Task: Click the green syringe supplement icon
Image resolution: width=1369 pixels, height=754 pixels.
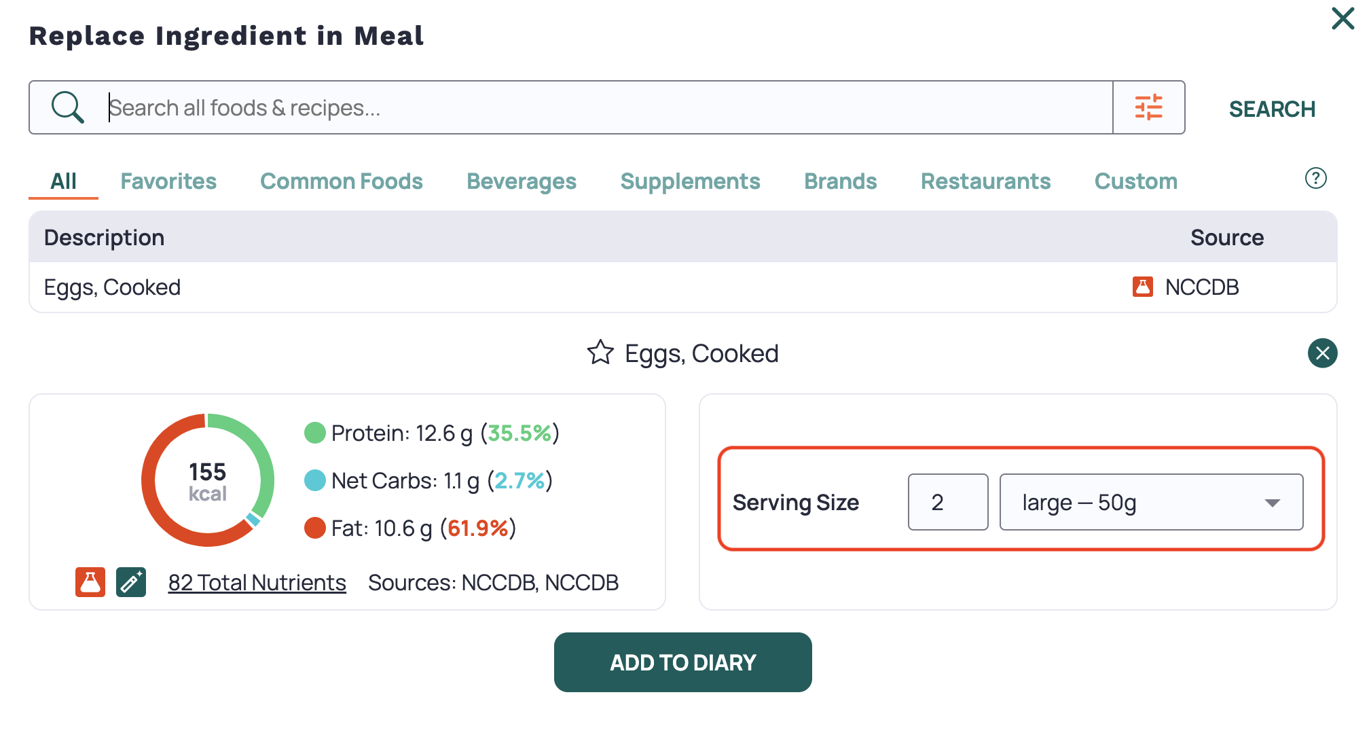Action: click(131, 582)
